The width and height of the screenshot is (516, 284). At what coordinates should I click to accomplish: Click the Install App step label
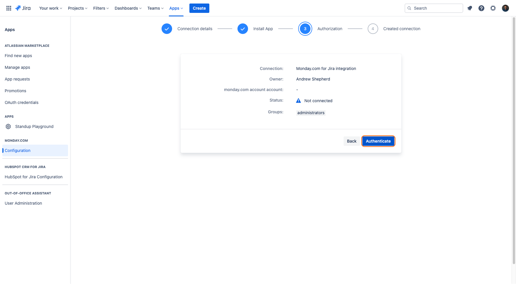[263, 29]
